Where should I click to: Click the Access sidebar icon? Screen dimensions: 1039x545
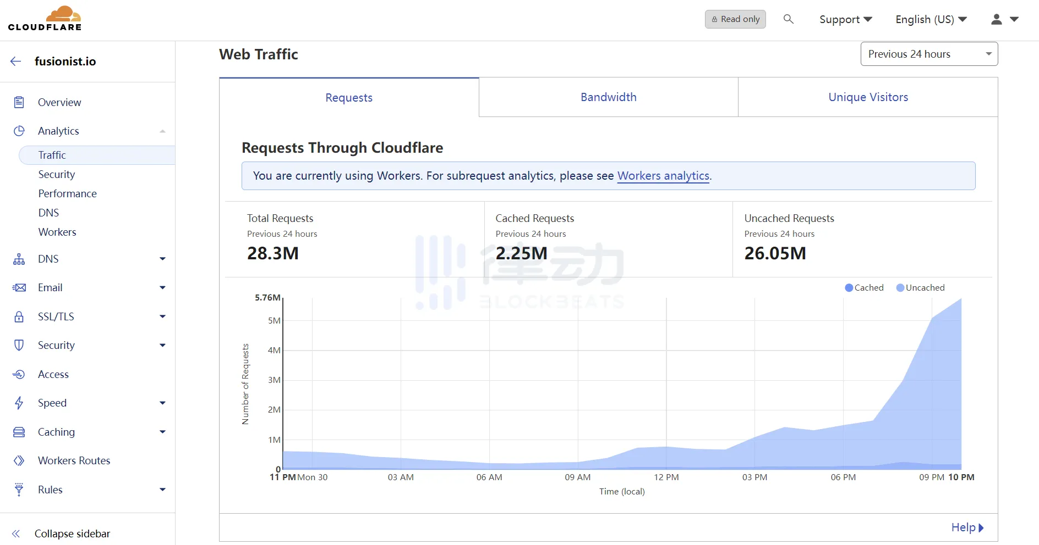[x=19, y=374]
